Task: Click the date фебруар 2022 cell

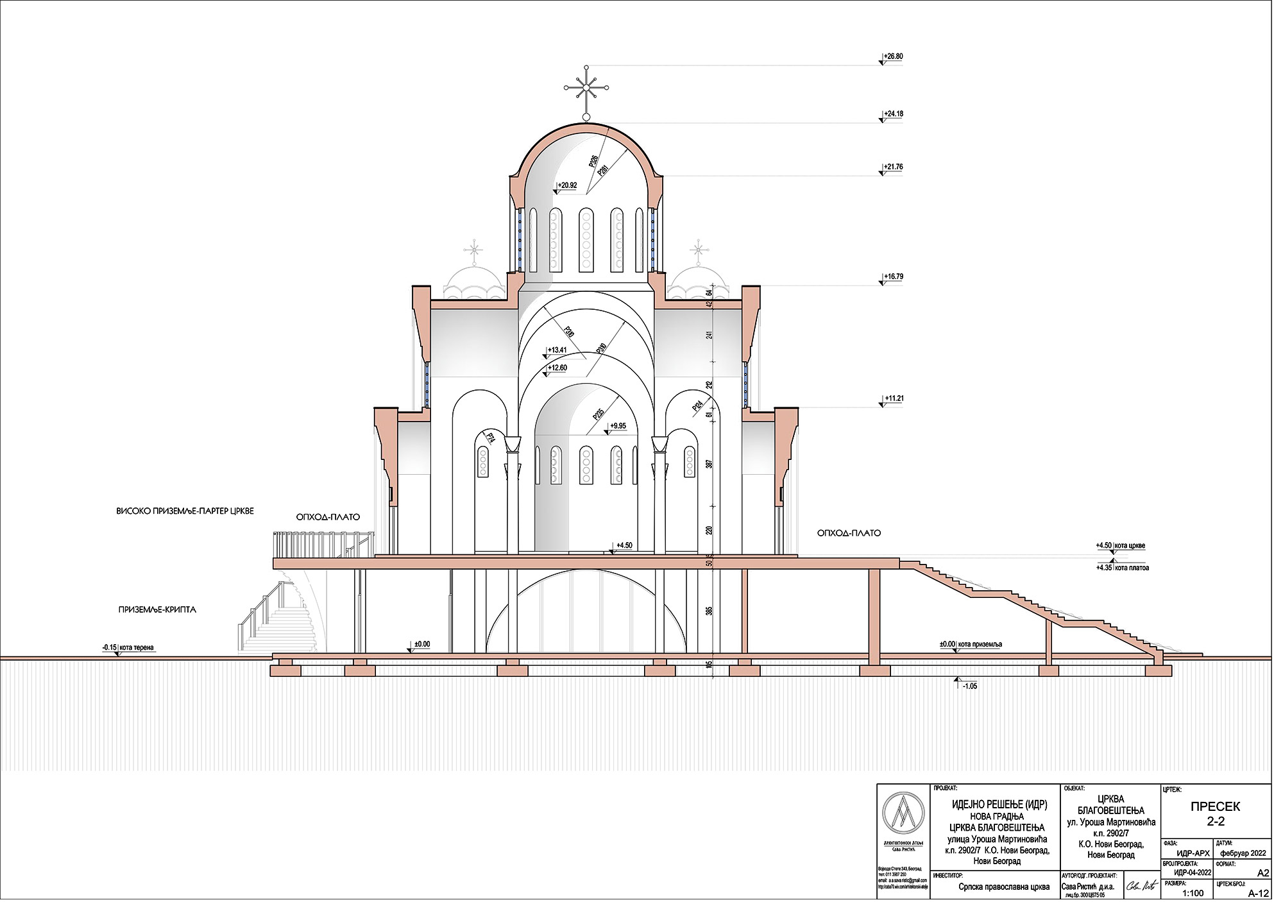Action: click(1242, 853)
